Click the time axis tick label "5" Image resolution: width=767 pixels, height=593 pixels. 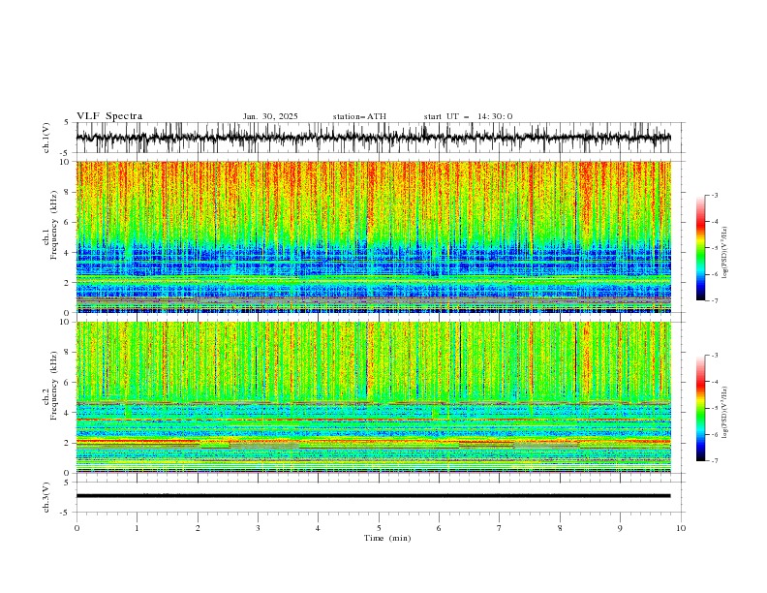coord(379,528)
